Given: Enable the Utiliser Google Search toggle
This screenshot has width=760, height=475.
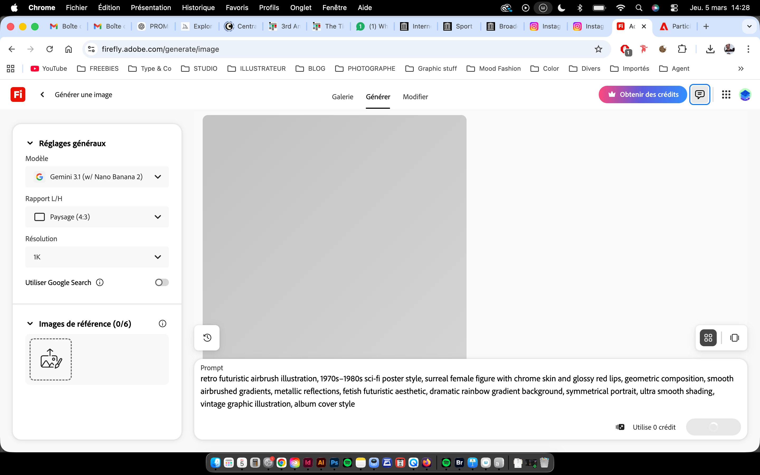Looking at the screenshot, I should coord(162,282).
